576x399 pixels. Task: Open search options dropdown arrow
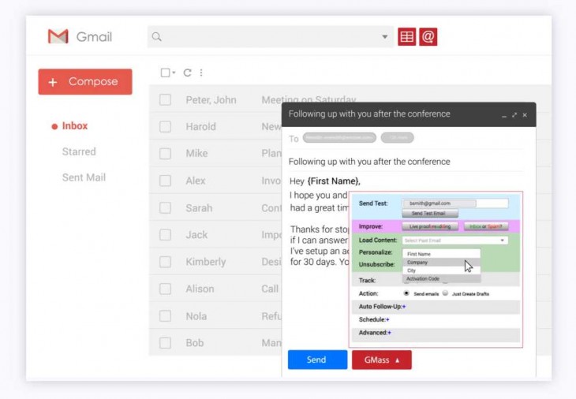384,37
